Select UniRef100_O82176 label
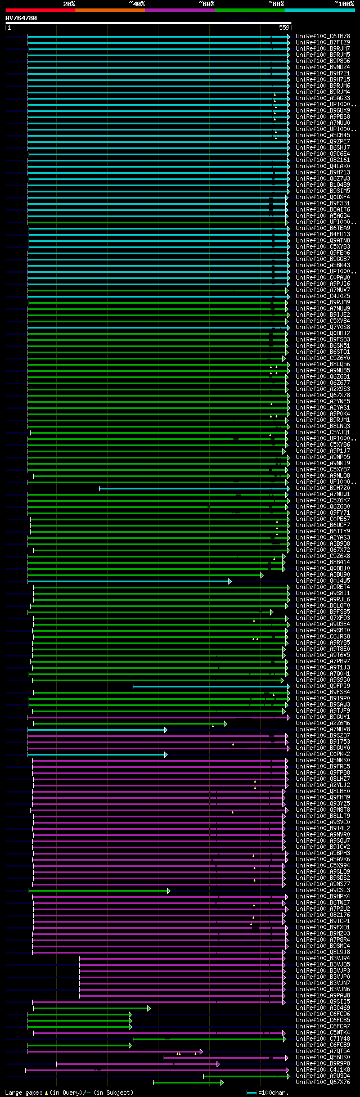 323,915
